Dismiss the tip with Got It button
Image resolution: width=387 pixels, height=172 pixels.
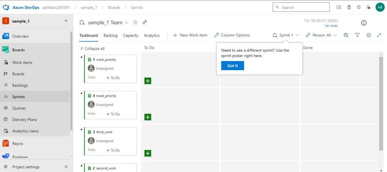pos(233,66)
